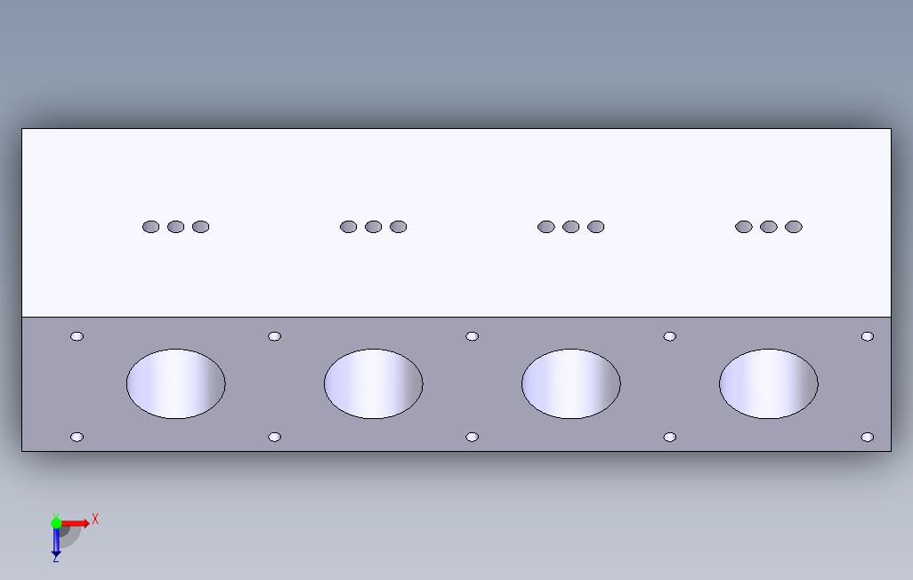Pick the middle hole of the rightmost three-hole group

(x=769, y=227)
